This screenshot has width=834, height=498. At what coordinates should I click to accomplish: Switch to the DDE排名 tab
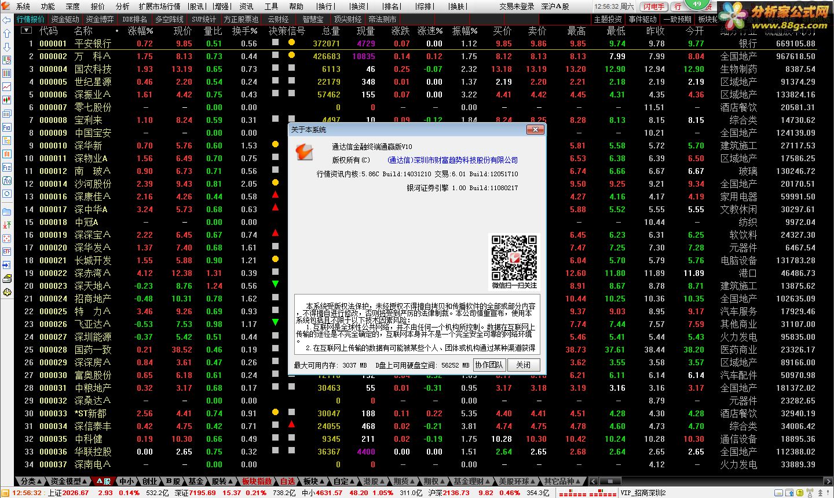point(134,19)
